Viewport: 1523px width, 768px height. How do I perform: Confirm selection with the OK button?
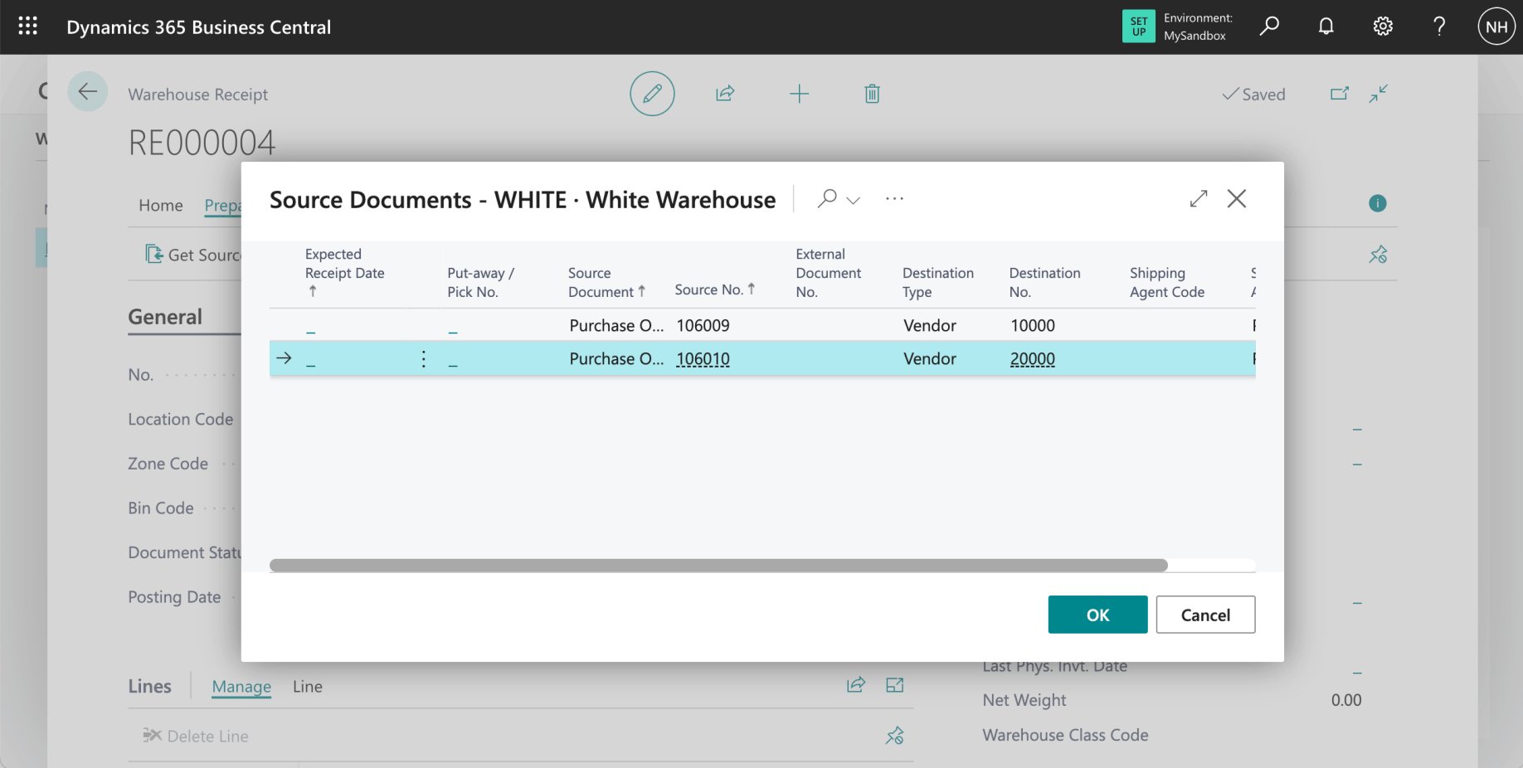(x=1097, y=615)
